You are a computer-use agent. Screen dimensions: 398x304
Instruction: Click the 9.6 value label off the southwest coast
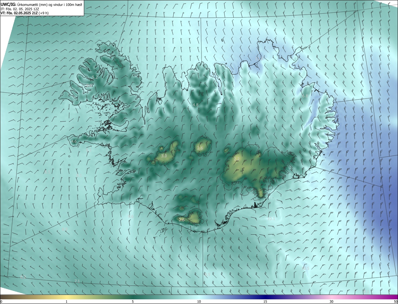[x=131, y=217]
